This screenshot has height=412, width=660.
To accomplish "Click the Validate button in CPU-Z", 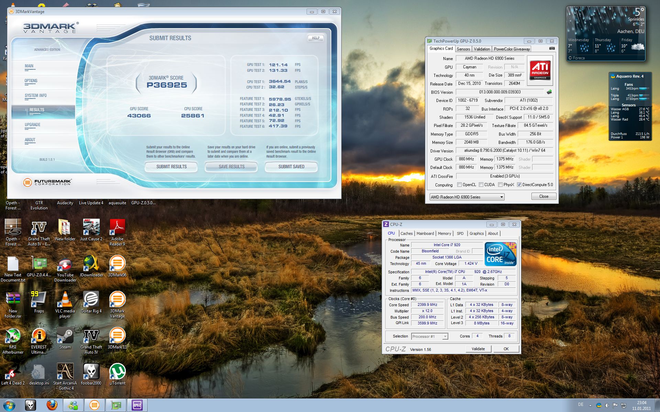I will 478,349.
